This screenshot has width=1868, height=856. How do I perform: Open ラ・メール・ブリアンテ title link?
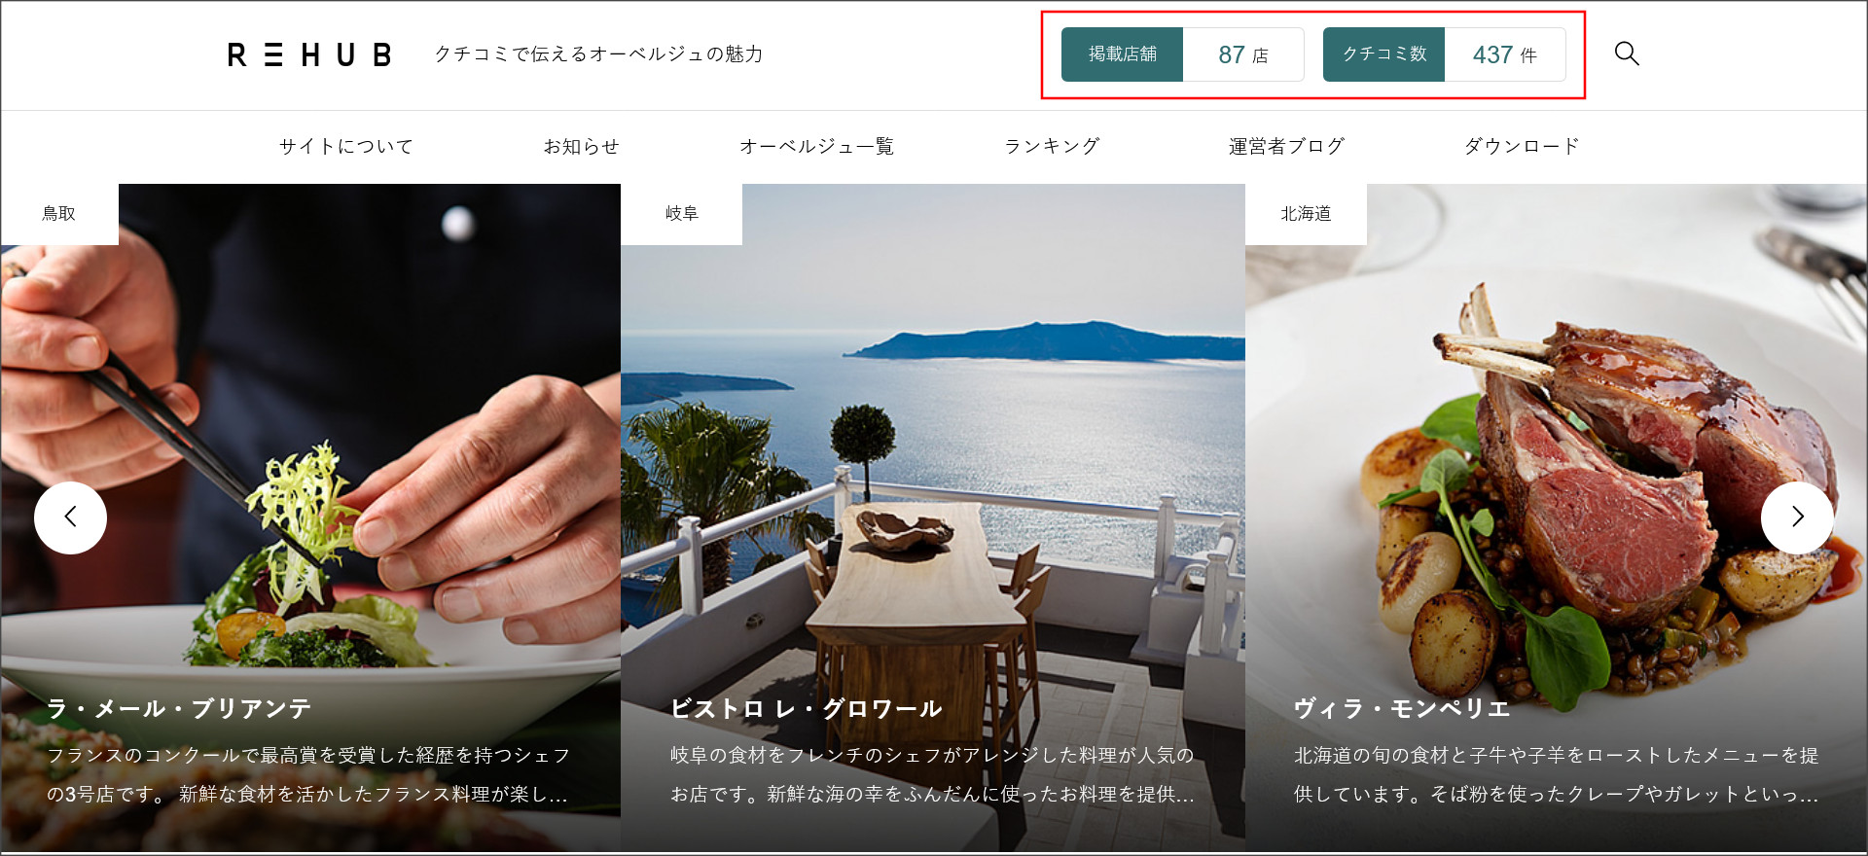(x=179, y=708)
